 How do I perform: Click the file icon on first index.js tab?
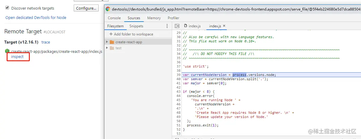click(186, 26)
